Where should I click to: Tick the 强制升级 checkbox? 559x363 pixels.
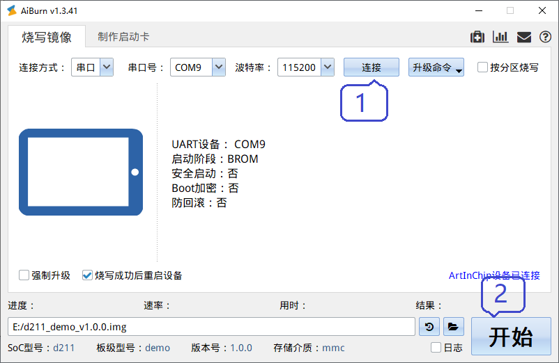pos(24,275)
